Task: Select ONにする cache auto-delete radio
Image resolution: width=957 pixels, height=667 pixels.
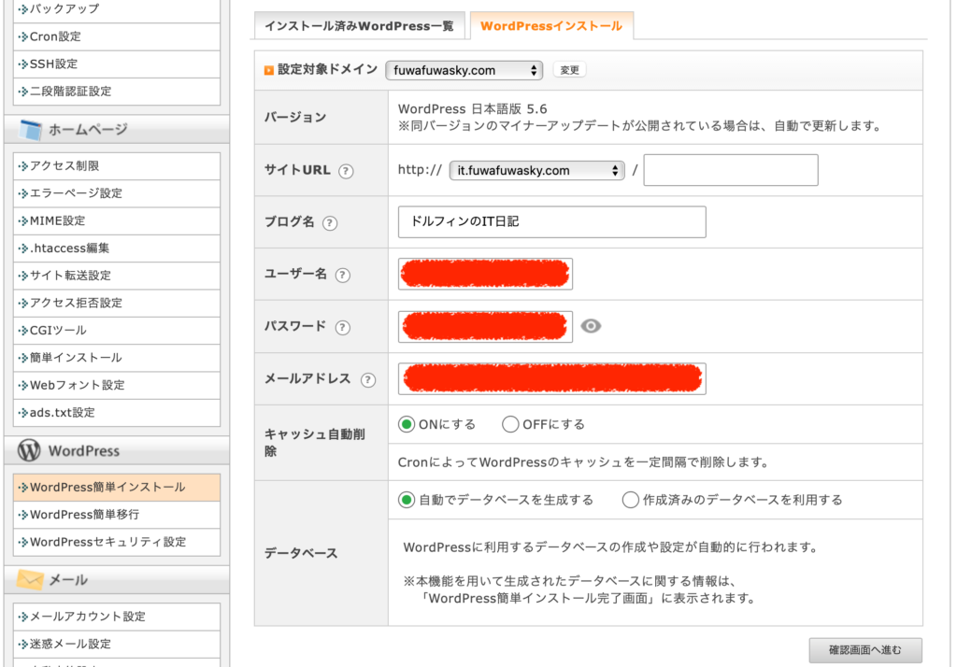Action: pos(407,424)
